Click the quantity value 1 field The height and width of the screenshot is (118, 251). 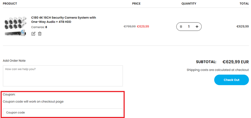pos(189,26)
